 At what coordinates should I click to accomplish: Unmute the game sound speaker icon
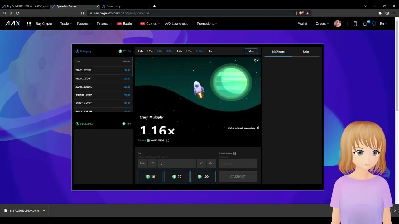tap(256, 60)
